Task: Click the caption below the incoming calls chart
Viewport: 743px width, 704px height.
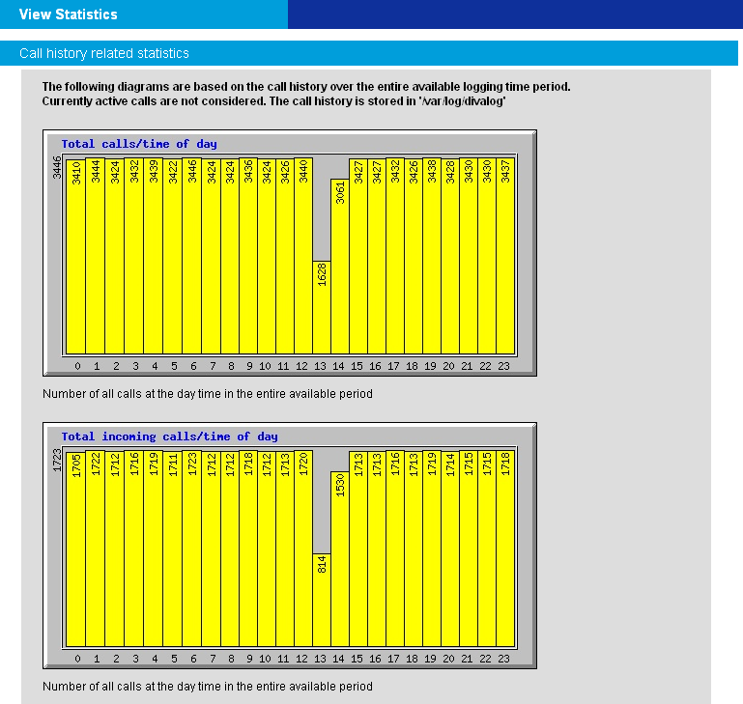Action: tap(207, 687)
